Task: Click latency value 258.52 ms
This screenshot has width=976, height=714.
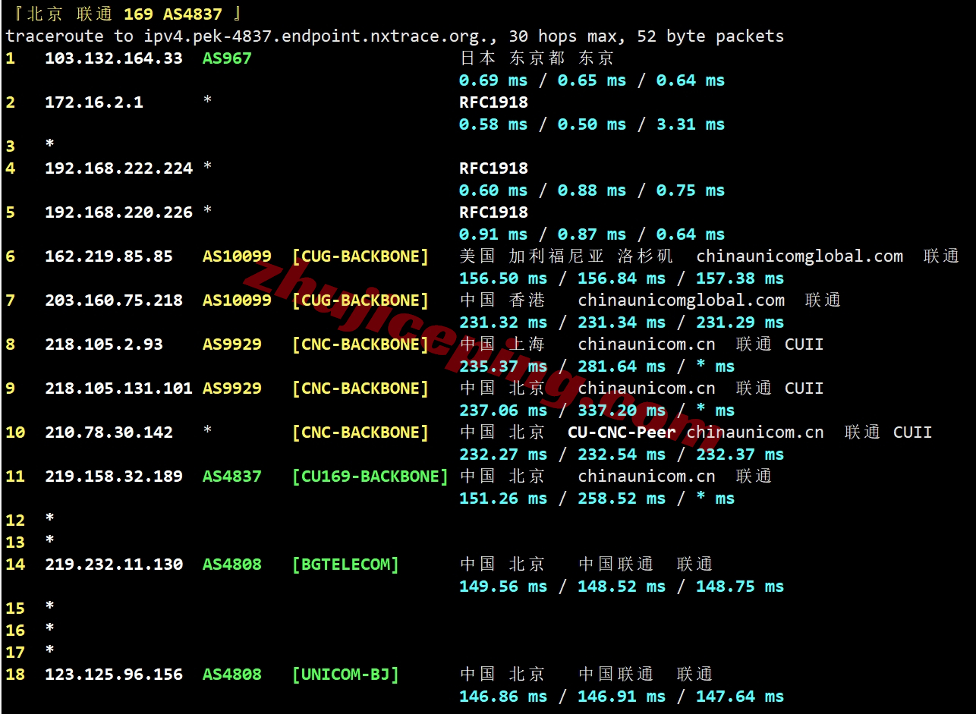Action: coord(622,498)
